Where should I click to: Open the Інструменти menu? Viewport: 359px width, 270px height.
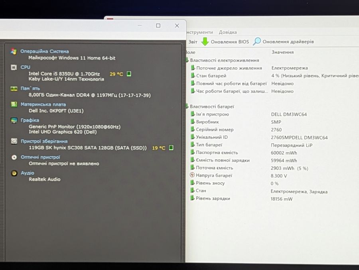(x=200, y=32)
